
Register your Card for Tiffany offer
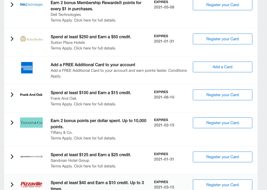(x=222, y=123)
